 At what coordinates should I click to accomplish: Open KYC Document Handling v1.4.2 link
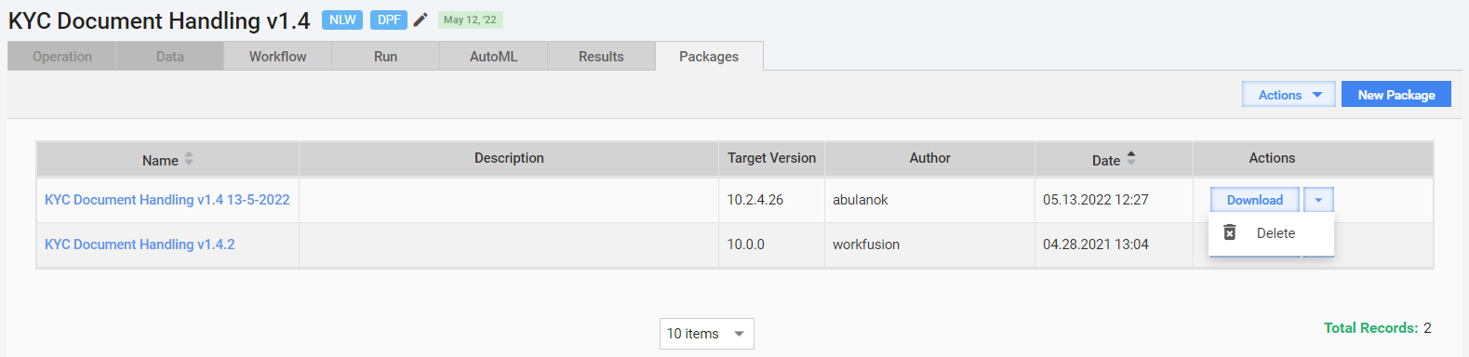[140, 245]
